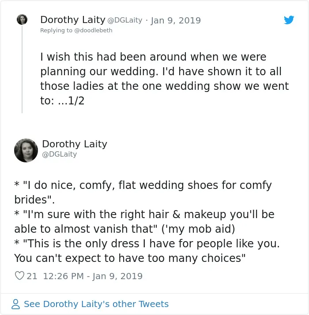Open the small Dorothy Laity avatar in the reply header

click(x=22, y=19)
